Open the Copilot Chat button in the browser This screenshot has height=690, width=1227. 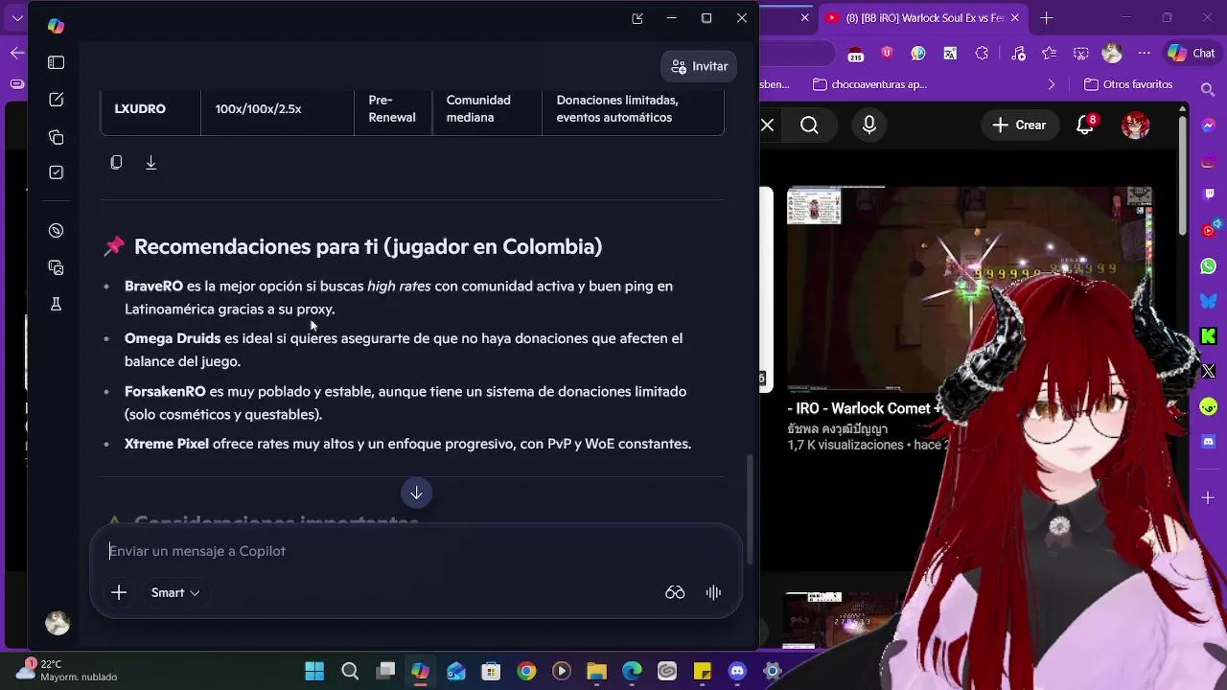point(1191,55)
